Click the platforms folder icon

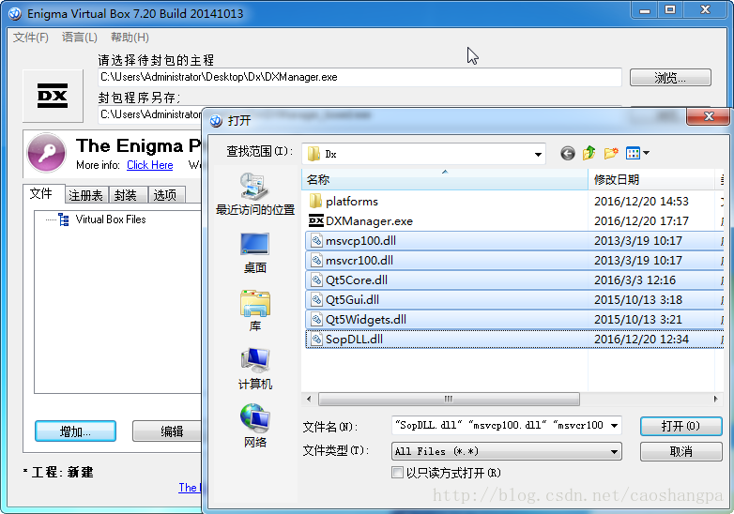tap(316, 201)
